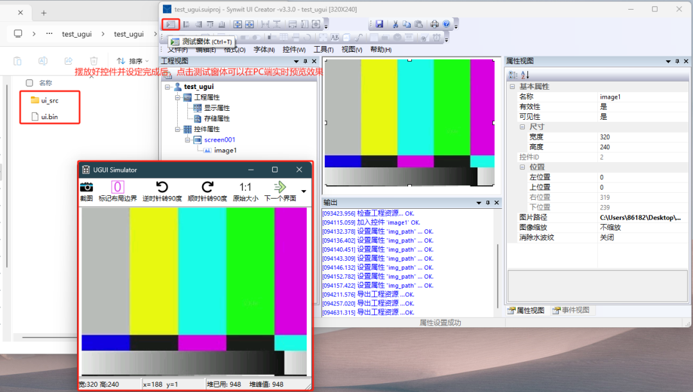The image size is (693, 392).
Task: Click the 测试窗体 (Test Window) toolbar icon
Action: 170,24
